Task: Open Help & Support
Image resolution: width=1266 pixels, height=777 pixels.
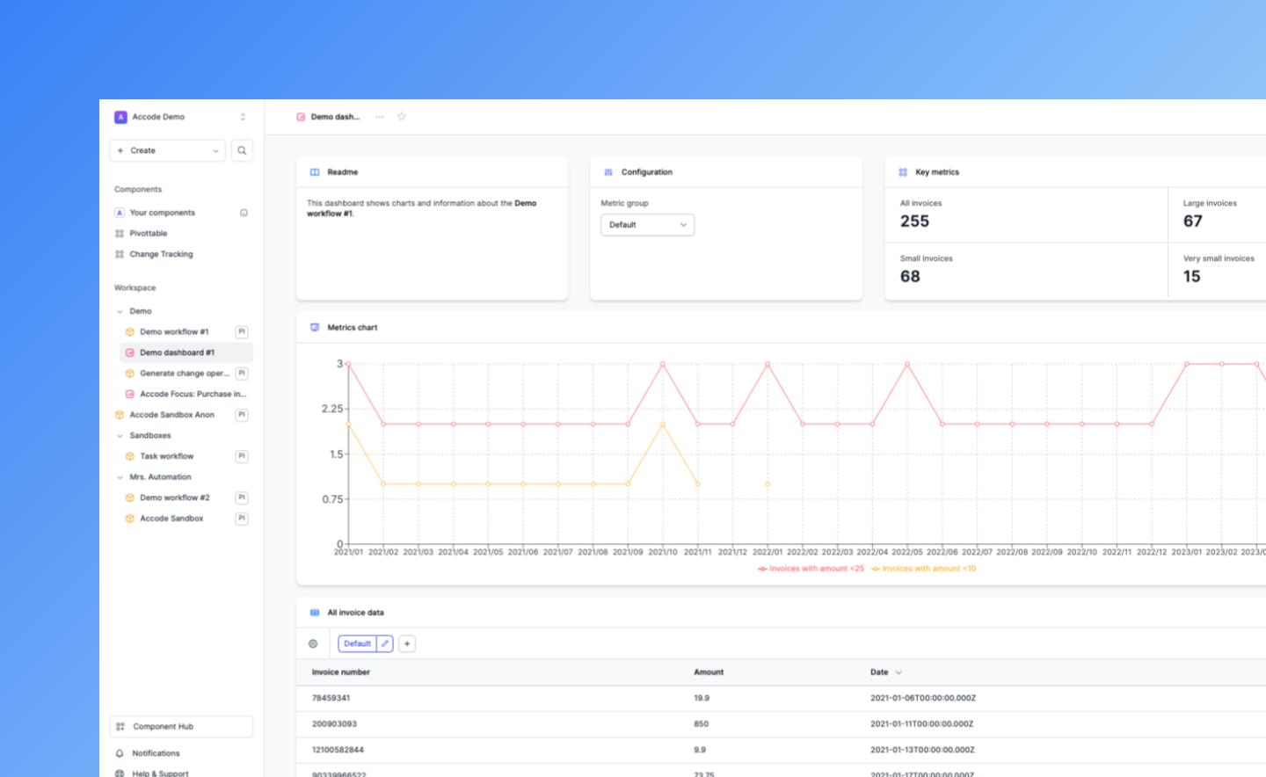Action: [x=160, y=773]
